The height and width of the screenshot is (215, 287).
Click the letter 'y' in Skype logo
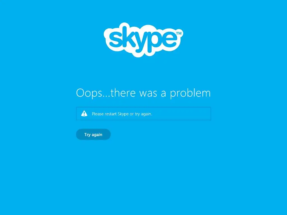141,43
